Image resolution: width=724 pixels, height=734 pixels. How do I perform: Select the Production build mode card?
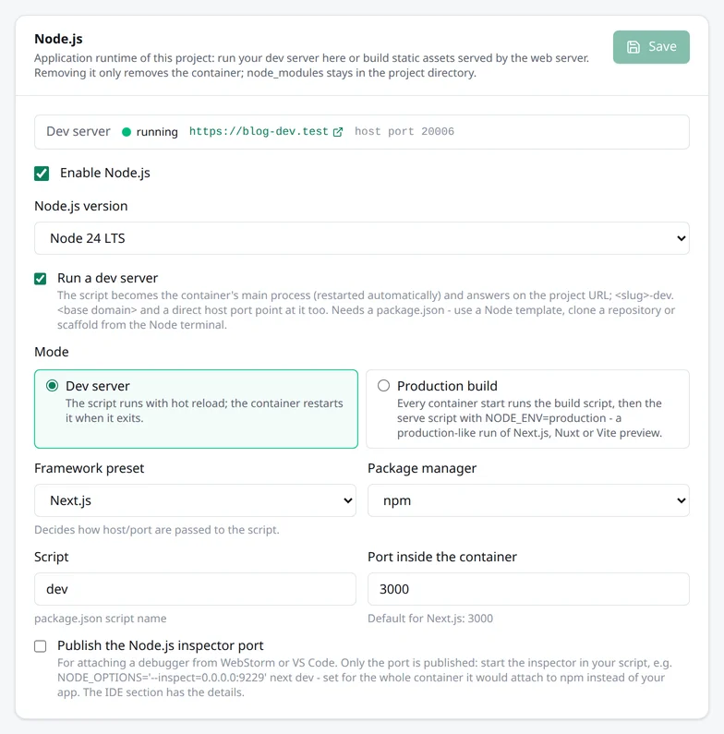[x=528, y=409]
